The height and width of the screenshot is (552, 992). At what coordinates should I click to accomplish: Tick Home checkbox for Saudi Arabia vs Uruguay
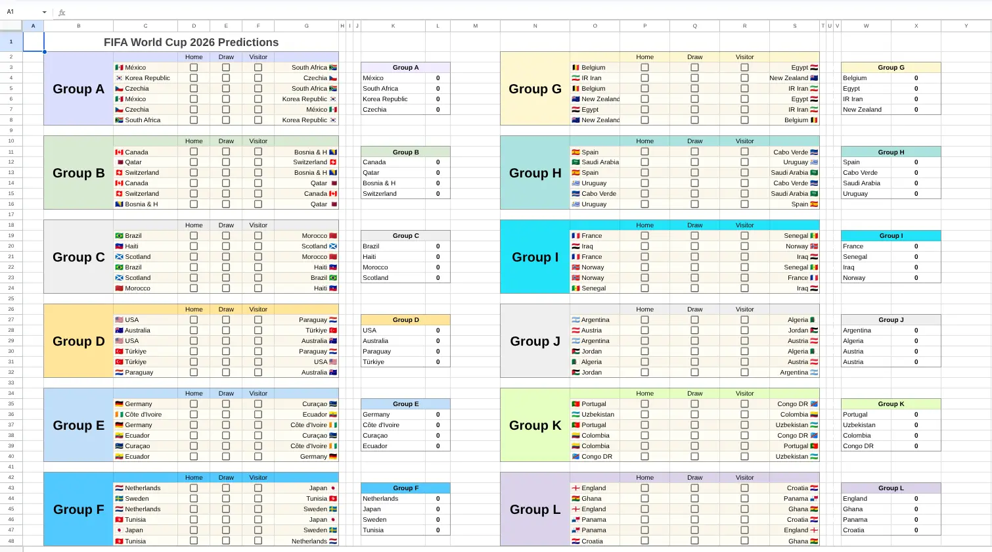(x=645, y=162)
